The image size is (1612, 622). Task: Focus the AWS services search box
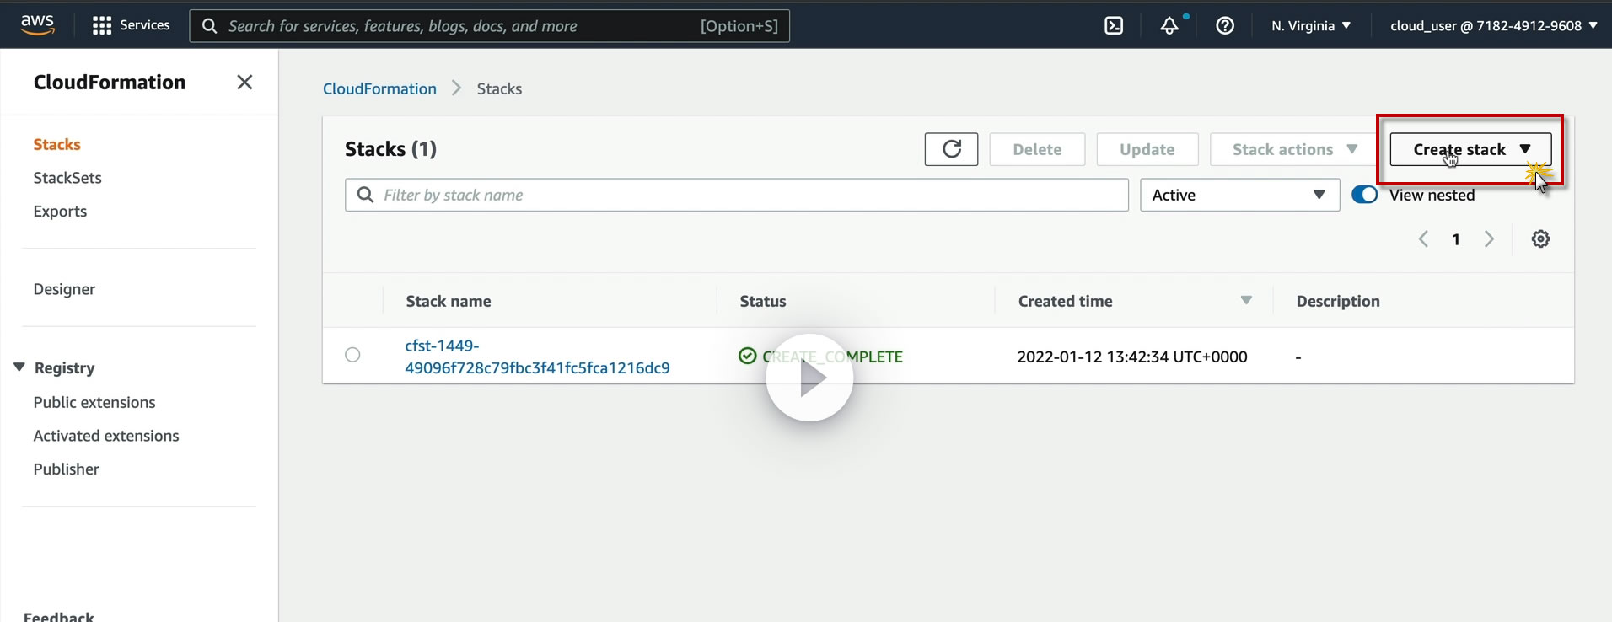pyautogui.click(x=490, y=26)
